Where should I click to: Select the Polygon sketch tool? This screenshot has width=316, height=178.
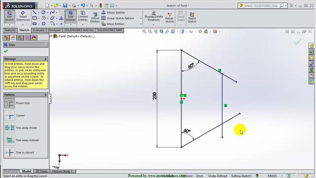click(43, 24)
